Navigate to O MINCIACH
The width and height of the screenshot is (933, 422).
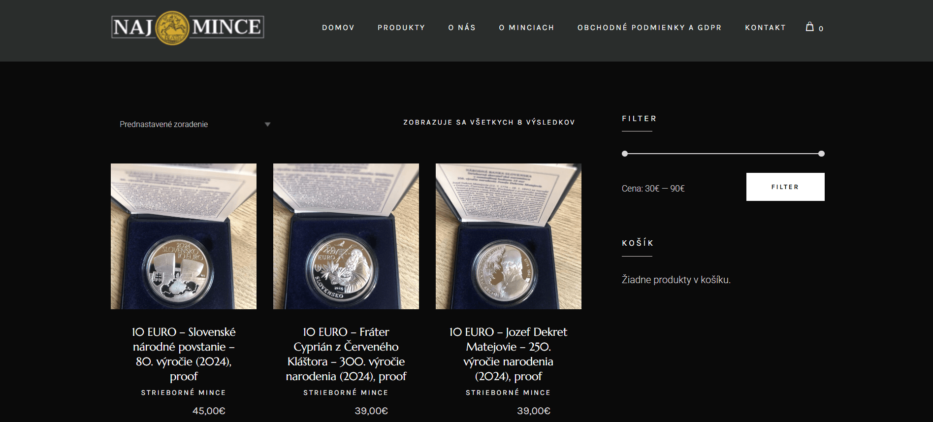[526, 28]
